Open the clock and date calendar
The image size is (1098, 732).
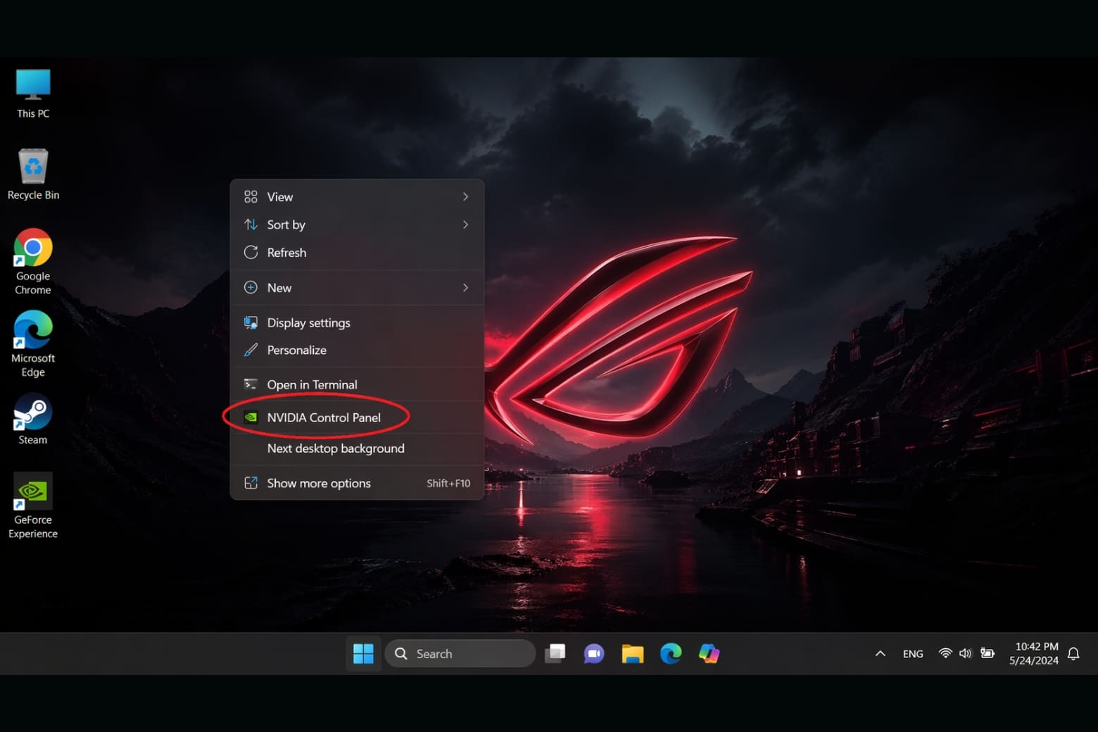pos(1033,654)
